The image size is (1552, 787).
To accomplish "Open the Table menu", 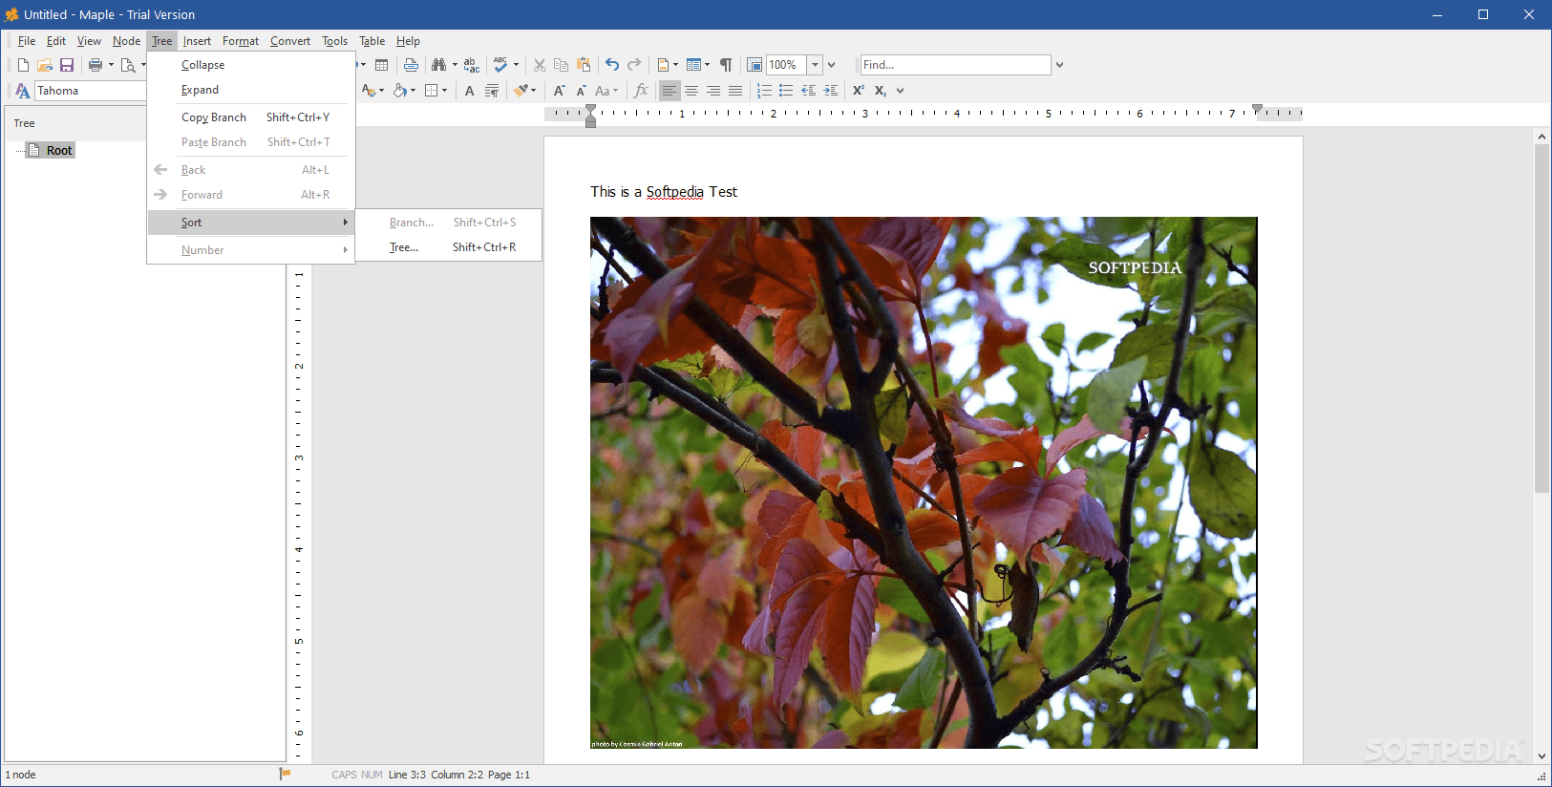I will (372, 41).
